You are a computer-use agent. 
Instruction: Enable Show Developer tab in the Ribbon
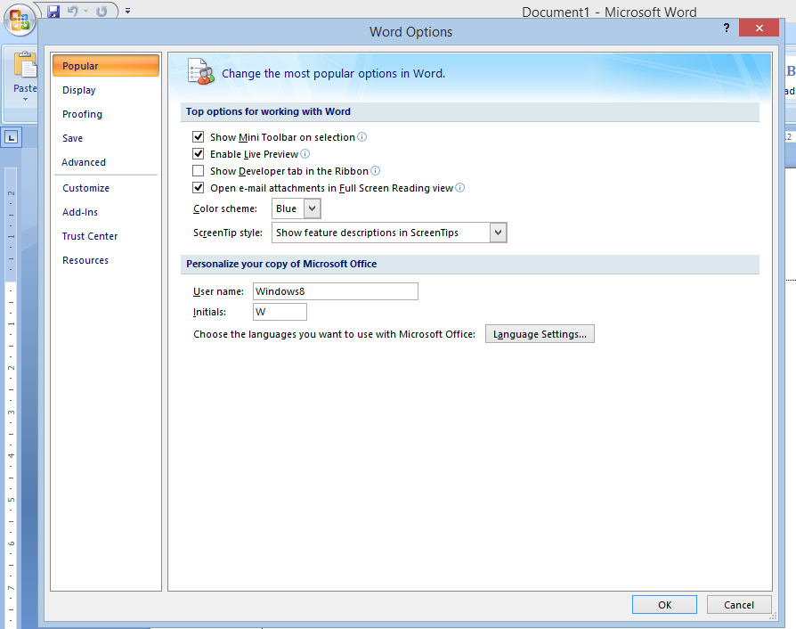click(198, 171)
